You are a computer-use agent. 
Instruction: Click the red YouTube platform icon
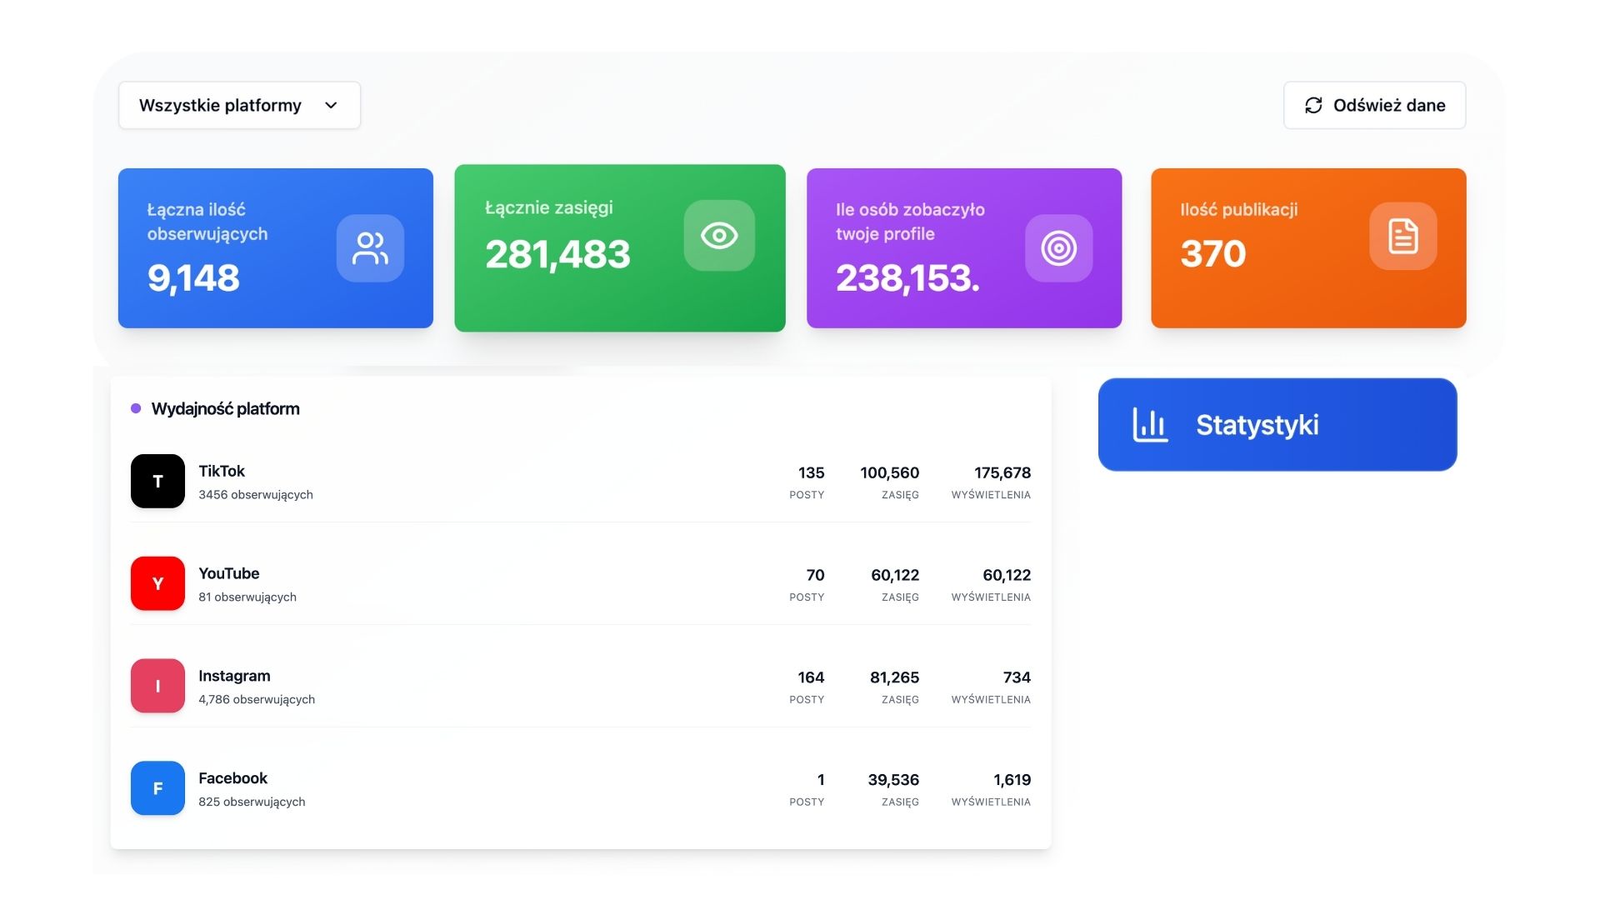click(157, 583)
